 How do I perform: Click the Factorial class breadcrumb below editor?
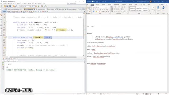[6, 59]
